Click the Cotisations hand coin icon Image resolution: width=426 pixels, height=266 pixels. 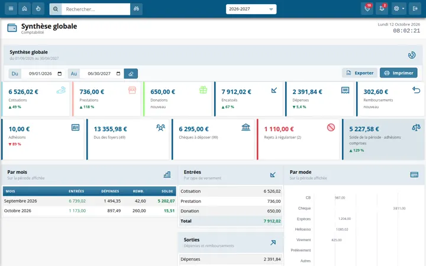pos(61,90)
